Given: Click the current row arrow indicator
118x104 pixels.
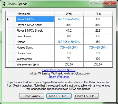Looking at the screenshot, I should pos(8,19).
